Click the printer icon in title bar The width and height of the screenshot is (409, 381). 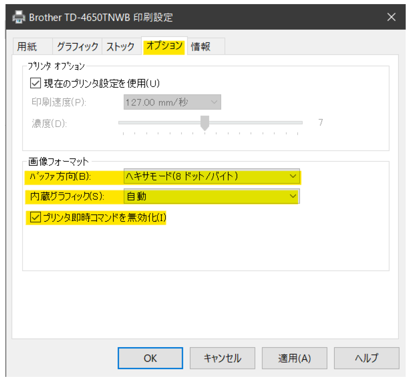coord(19,17)
